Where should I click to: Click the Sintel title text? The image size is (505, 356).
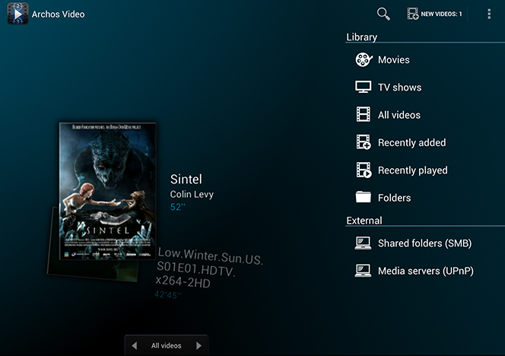pyautogui.click(x=186, y=179)
